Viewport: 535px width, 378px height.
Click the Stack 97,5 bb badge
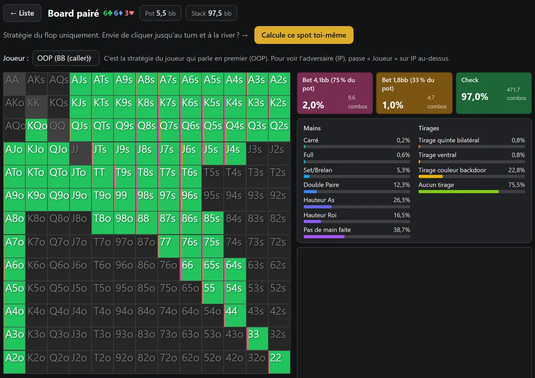(x=211, y=13)
